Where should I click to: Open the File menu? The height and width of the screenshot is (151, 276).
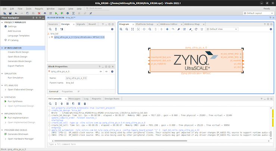4,9
